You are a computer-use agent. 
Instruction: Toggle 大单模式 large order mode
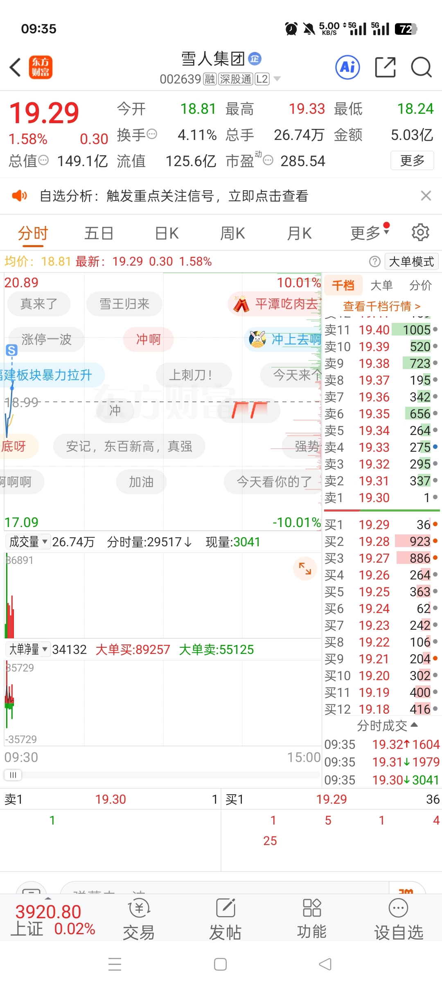point(411,261)
